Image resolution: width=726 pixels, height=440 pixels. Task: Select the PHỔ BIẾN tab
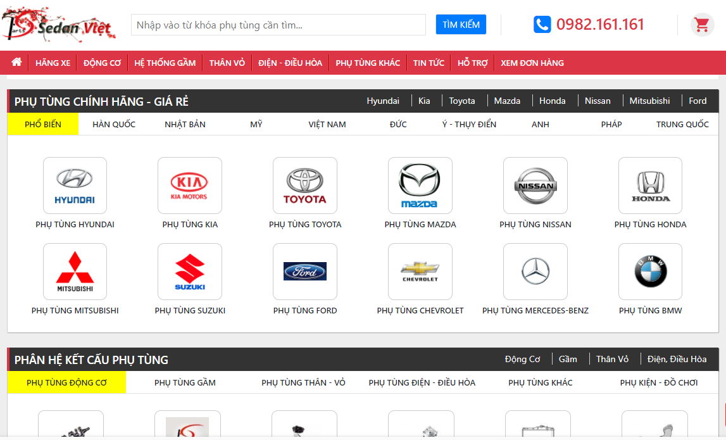point(43,124)
